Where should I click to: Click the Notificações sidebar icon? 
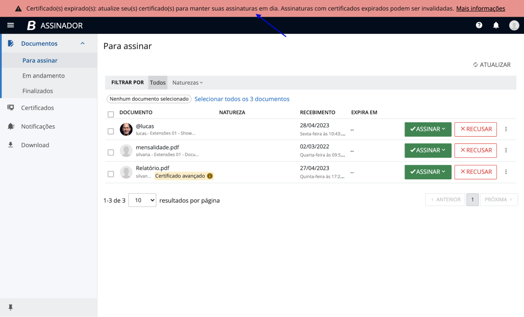[x=10, y=126]
